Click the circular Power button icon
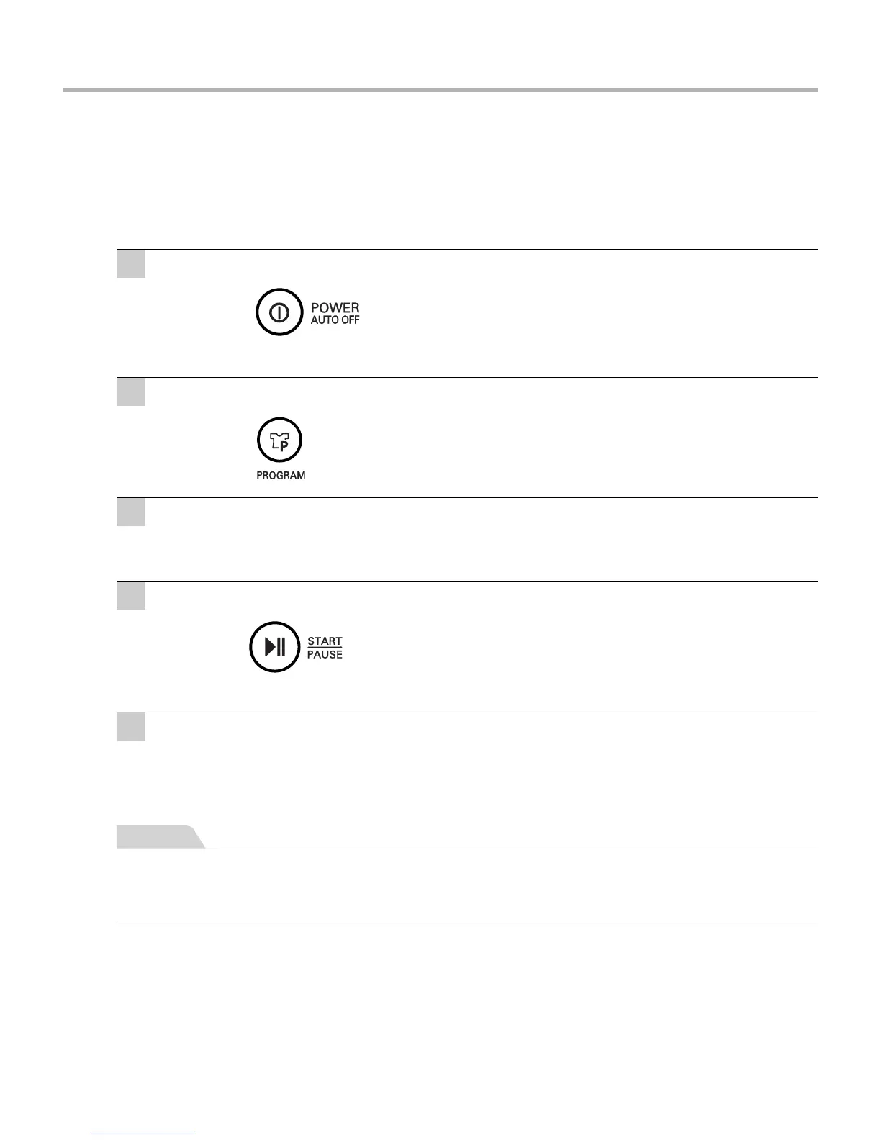The width and height of the screenshot is (881, 1140). pyautogui.click(x=278, y=312)
